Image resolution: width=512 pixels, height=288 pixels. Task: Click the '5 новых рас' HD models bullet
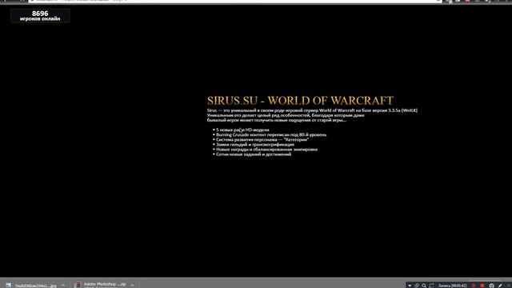tap(242, 130)
